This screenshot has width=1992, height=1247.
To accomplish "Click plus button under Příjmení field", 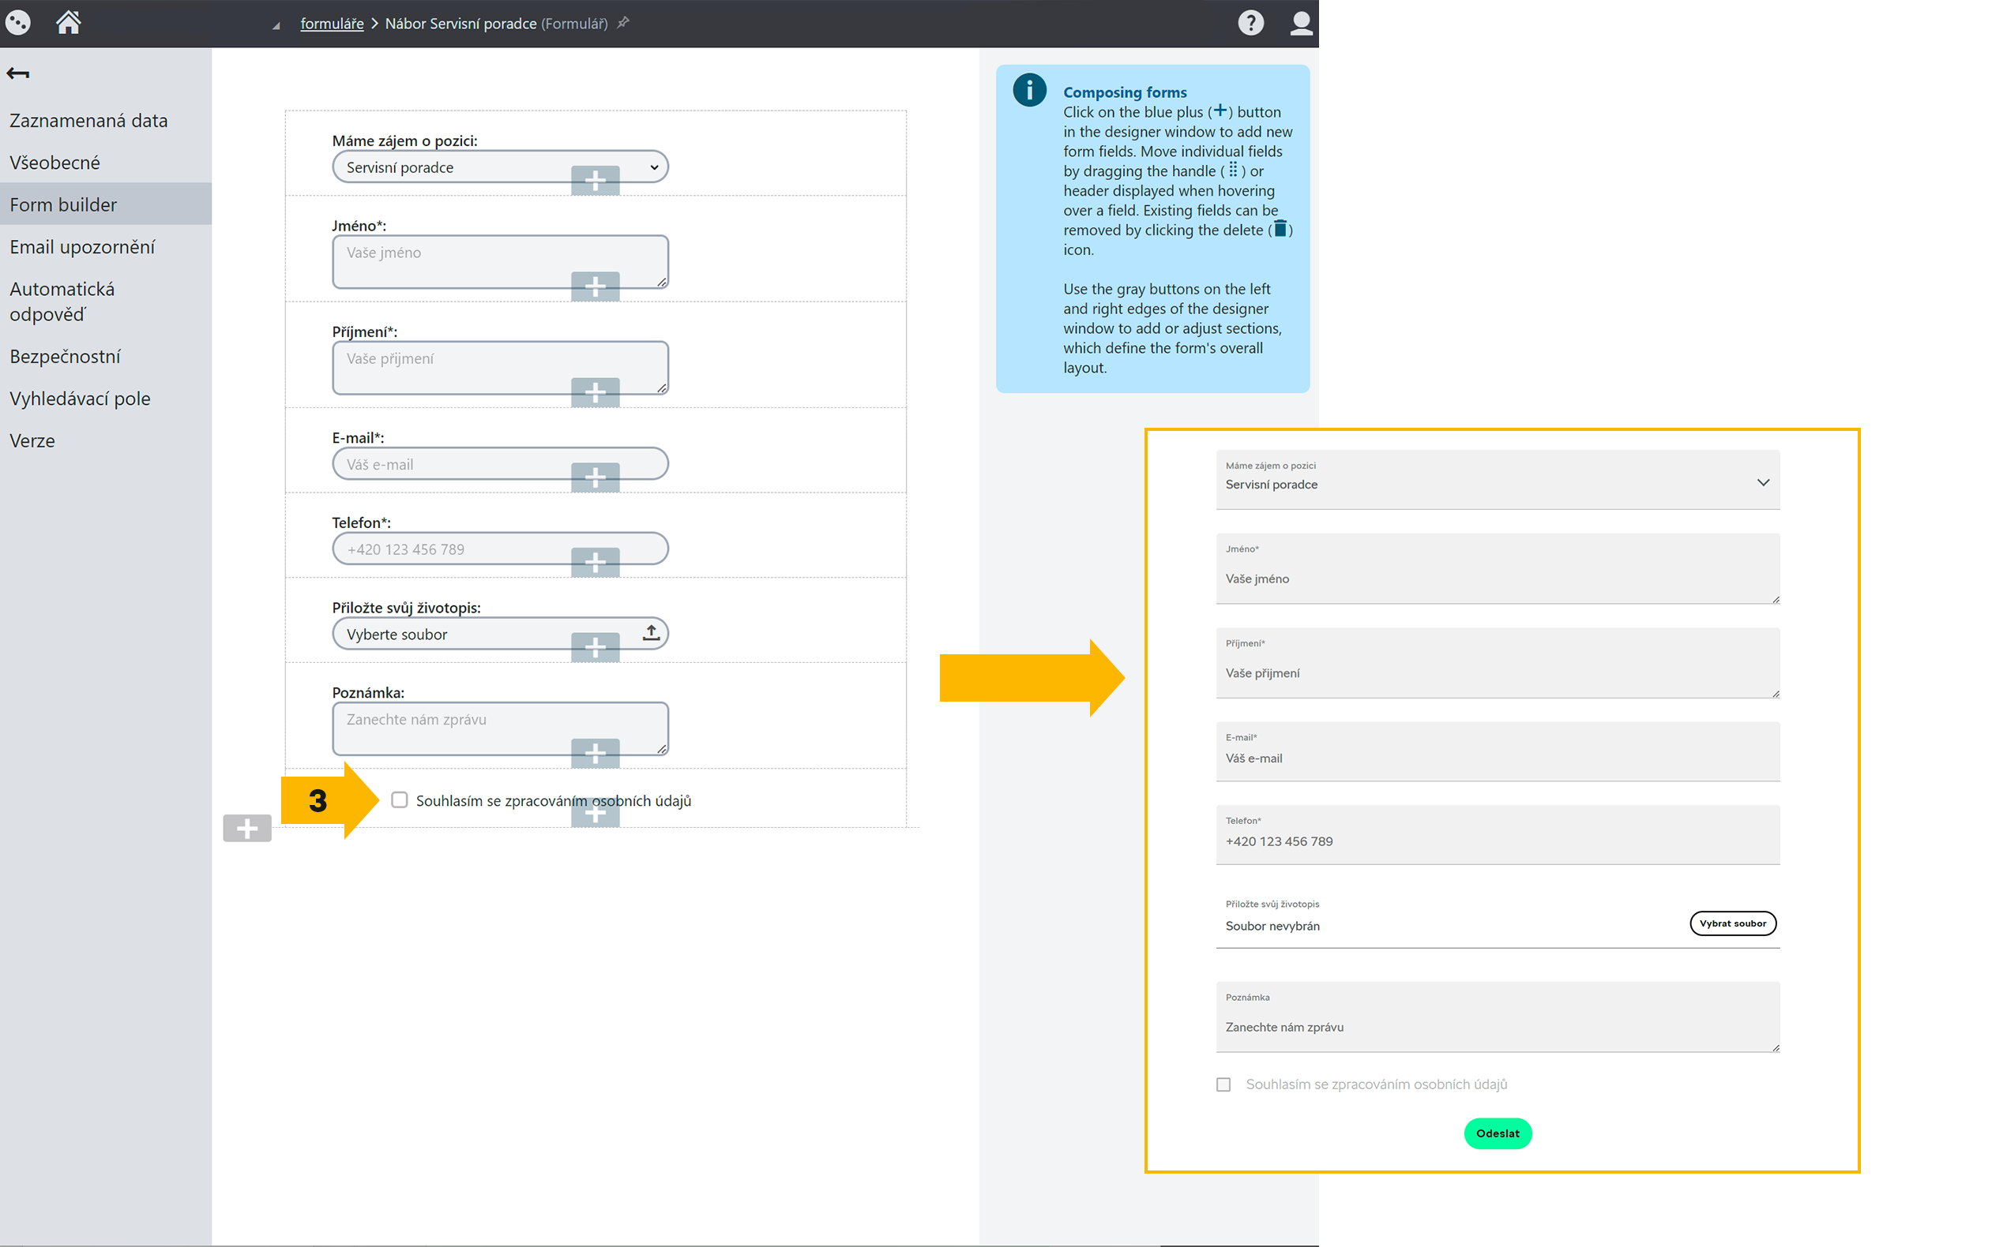I will (595, 392).
